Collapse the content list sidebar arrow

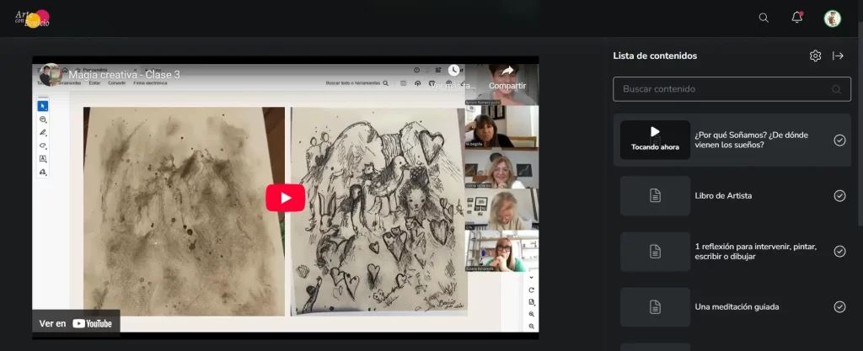click(838, 56)
